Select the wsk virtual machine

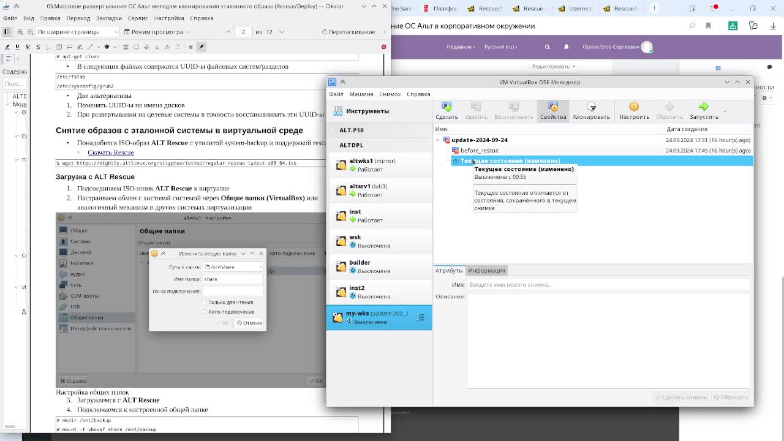(379, 241)
